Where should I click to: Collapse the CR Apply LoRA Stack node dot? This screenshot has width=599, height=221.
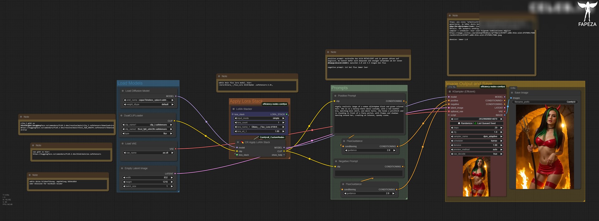238,142
